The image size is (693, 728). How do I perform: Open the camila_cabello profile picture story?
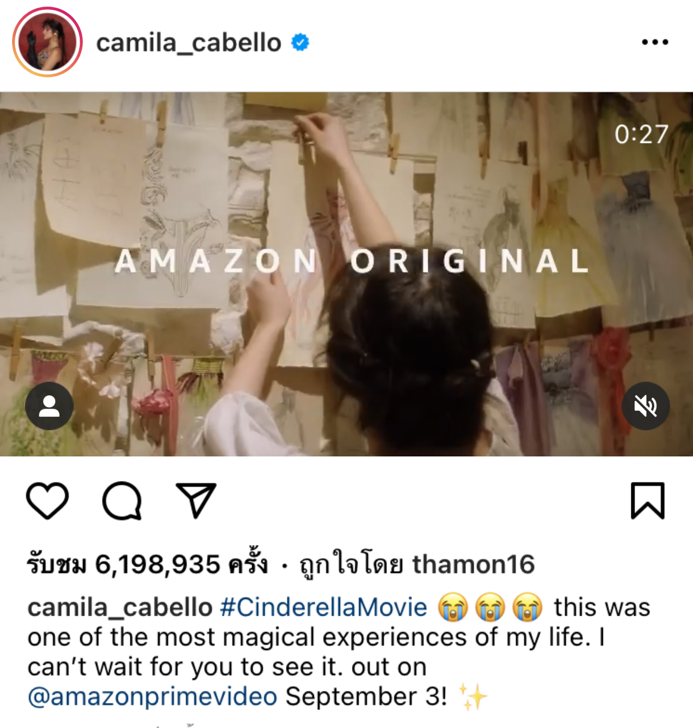coord(47,42)
